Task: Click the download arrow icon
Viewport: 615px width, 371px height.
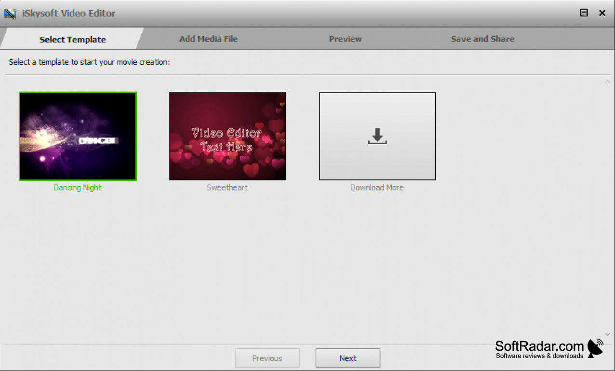Action: tap(377, 136)
